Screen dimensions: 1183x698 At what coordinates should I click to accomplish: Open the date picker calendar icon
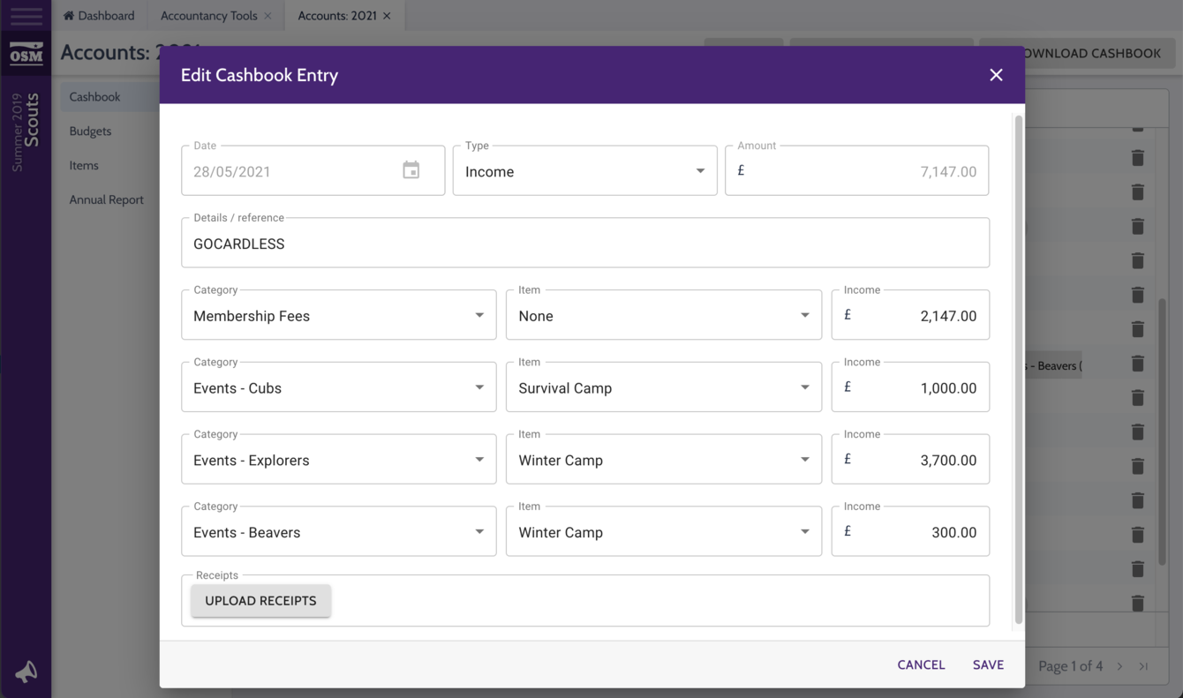(411, 169)
